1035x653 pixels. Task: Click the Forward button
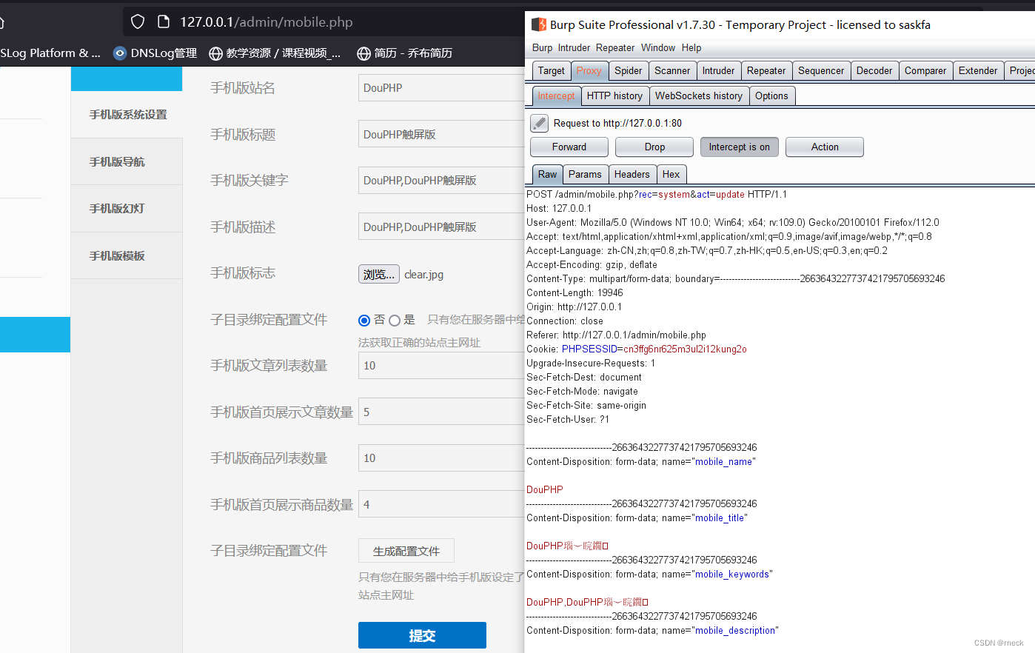pos(569,147)
